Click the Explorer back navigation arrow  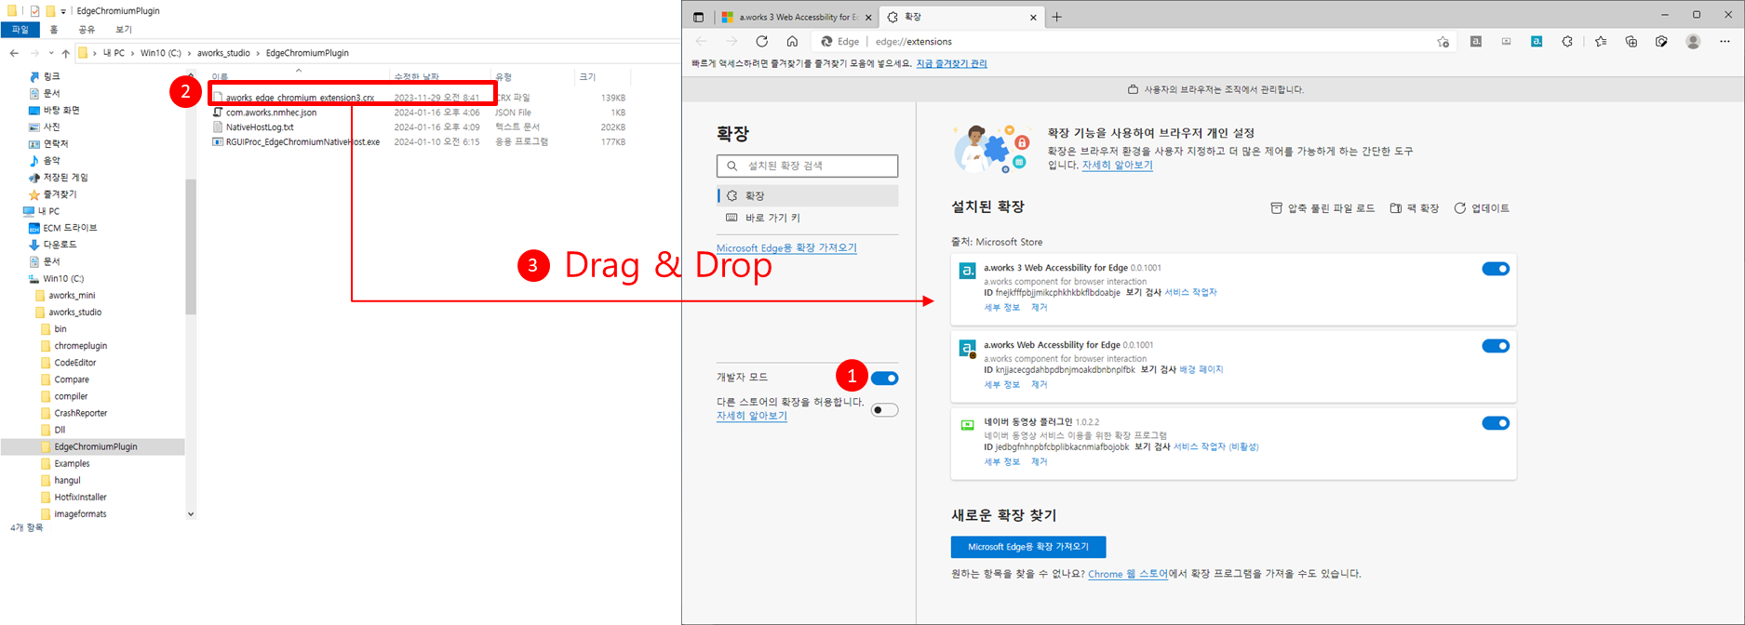click(14, 53)
